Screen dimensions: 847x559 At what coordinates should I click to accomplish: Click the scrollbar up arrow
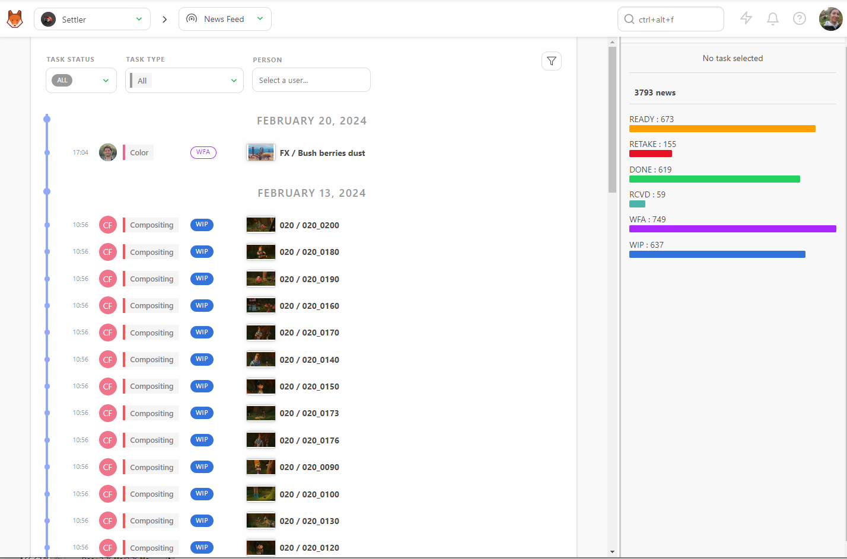(x=613, y=42)
